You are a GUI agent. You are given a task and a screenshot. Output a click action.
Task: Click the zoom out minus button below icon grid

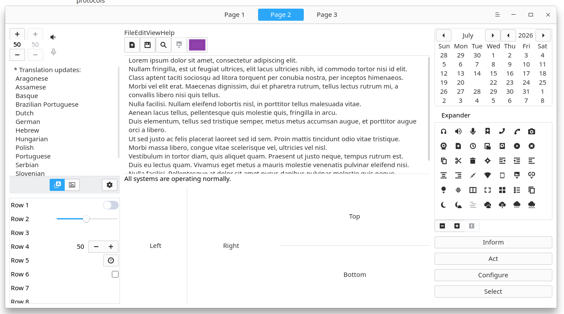(442, 226)
